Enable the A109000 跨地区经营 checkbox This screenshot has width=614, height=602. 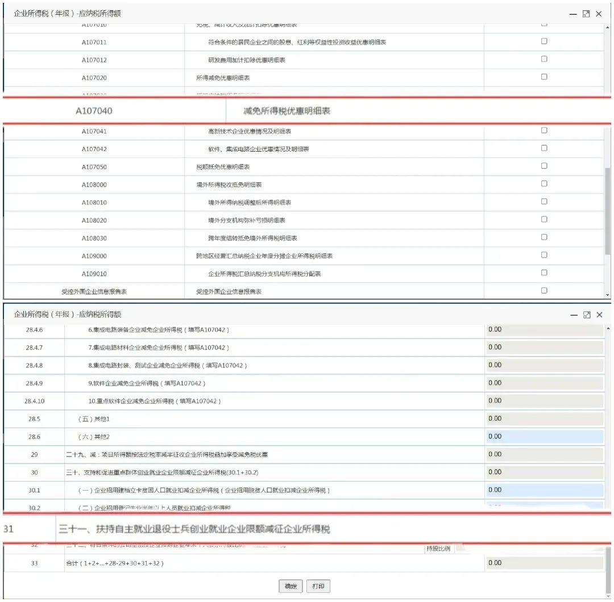click(x=544, y=254)
